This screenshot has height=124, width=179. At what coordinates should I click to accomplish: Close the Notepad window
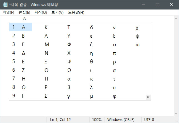pos(172,5)
